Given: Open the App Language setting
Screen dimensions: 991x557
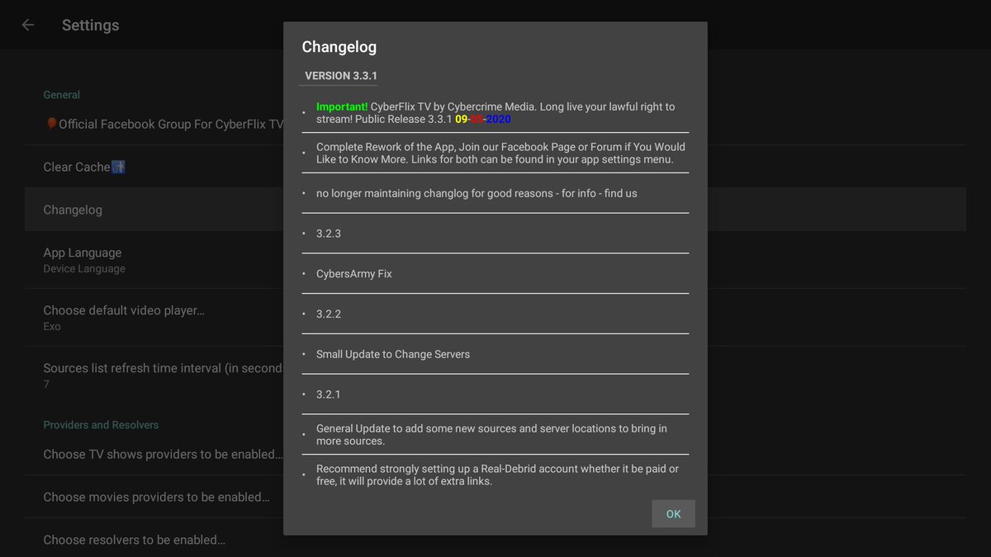Looking at the screenshot, I should [495, 260].
